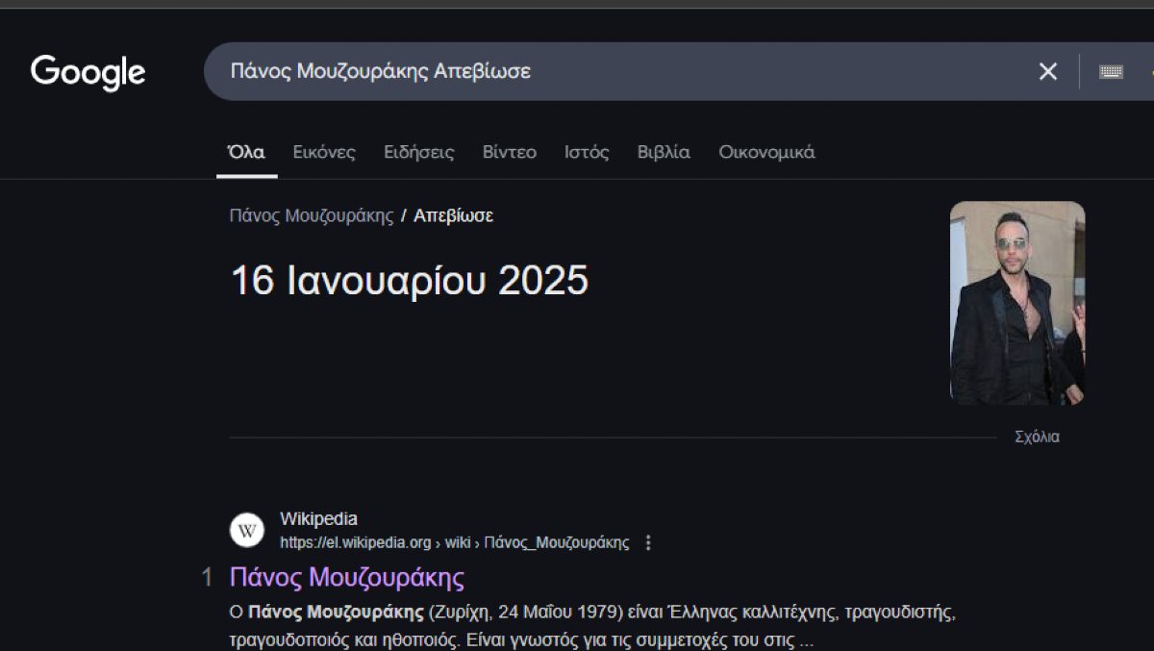
Task: Click the partially visible icon at top right
Action: [1150, 71]
